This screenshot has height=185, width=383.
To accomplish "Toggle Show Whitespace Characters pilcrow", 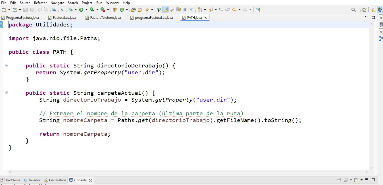I will click(191, 10).
